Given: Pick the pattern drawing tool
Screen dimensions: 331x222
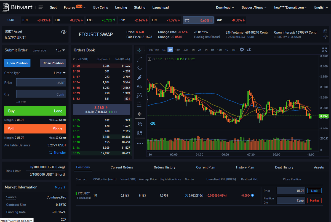Looking at the screenshot, I should (139, 95).
